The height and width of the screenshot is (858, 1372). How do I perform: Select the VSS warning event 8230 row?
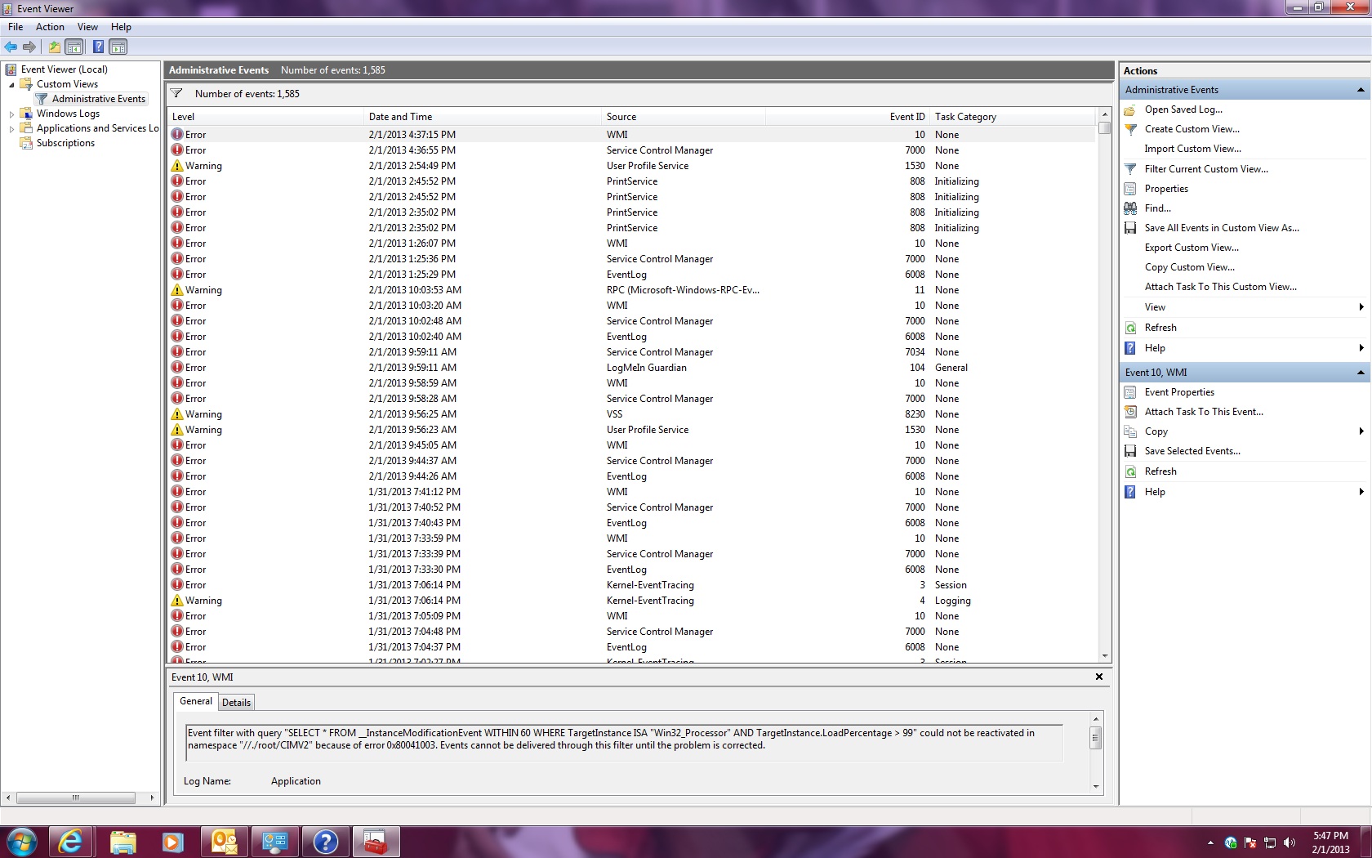coord(631,414)
